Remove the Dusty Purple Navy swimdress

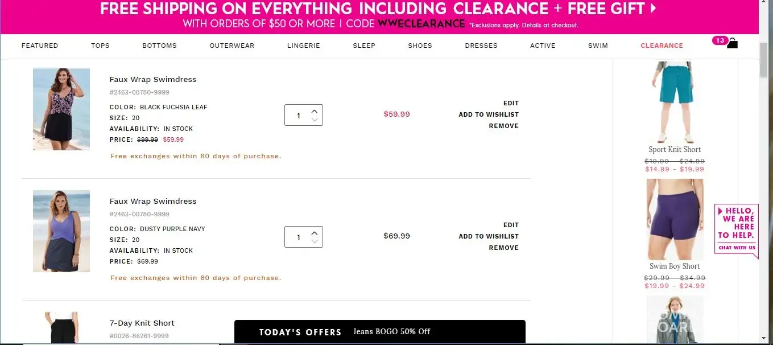(x=503, y=248)
